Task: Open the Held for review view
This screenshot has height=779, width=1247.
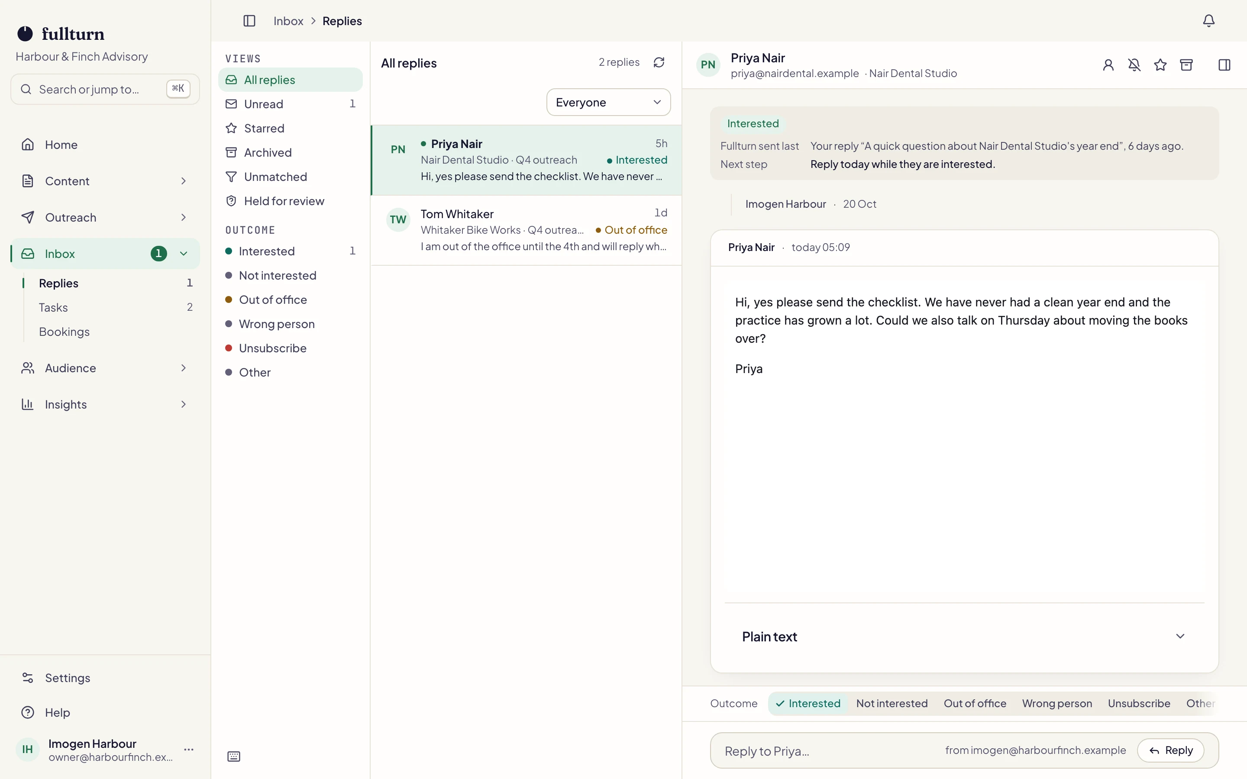Action: click(291, 201)
